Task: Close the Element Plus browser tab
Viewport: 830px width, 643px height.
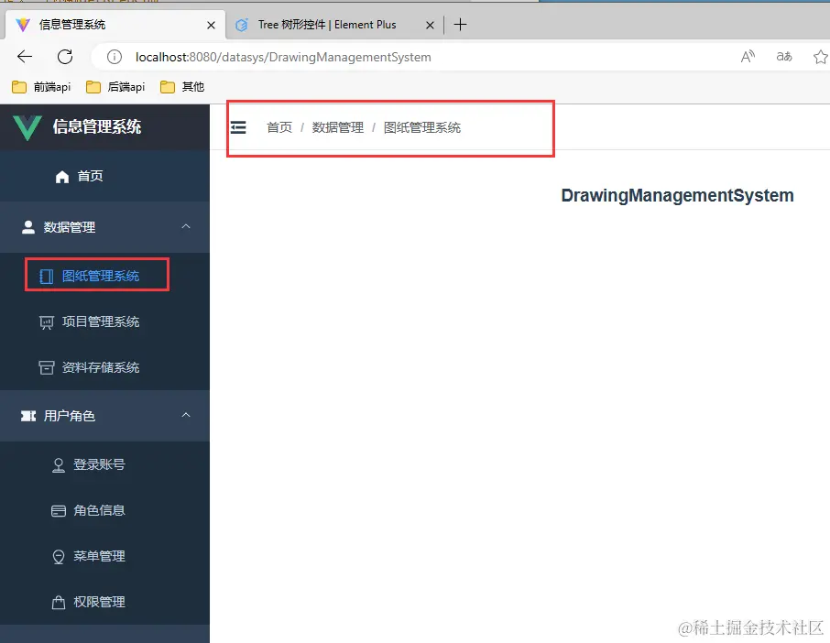Action: (430, 25)
